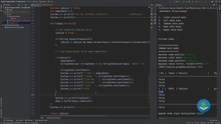Viewport: 221px width, 124px height.
Task: Collapse the src folder
Action: [x=6, y=14]
